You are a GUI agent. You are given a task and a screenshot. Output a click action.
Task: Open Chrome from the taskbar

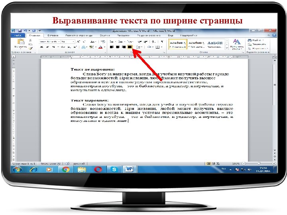coord(65,170)
